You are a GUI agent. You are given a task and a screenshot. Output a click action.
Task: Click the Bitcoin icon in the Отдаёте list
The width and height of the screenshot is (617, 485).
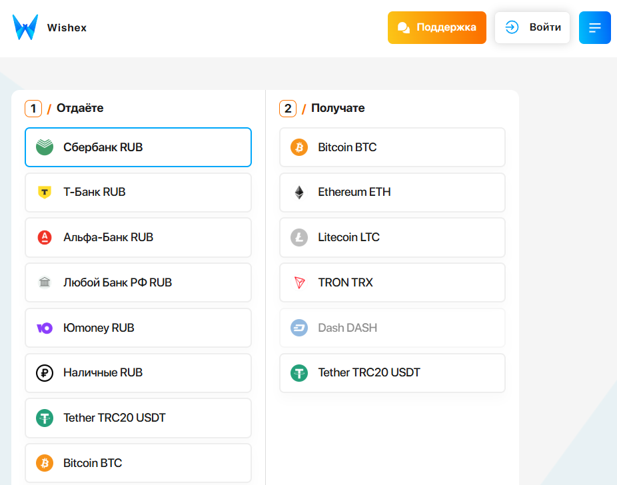tap(45, 463)
